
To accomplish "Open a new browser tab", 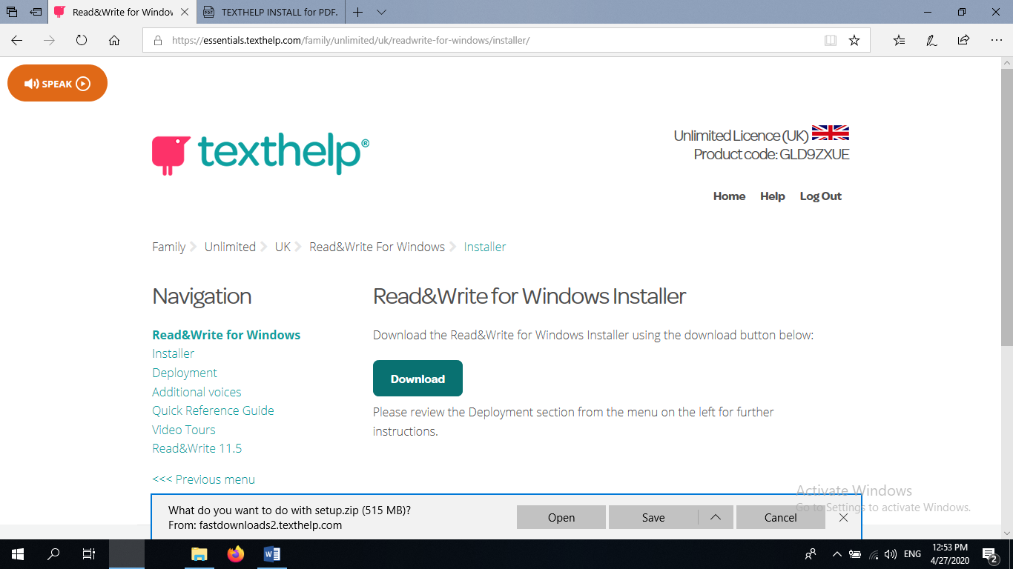I will point(358,12).
